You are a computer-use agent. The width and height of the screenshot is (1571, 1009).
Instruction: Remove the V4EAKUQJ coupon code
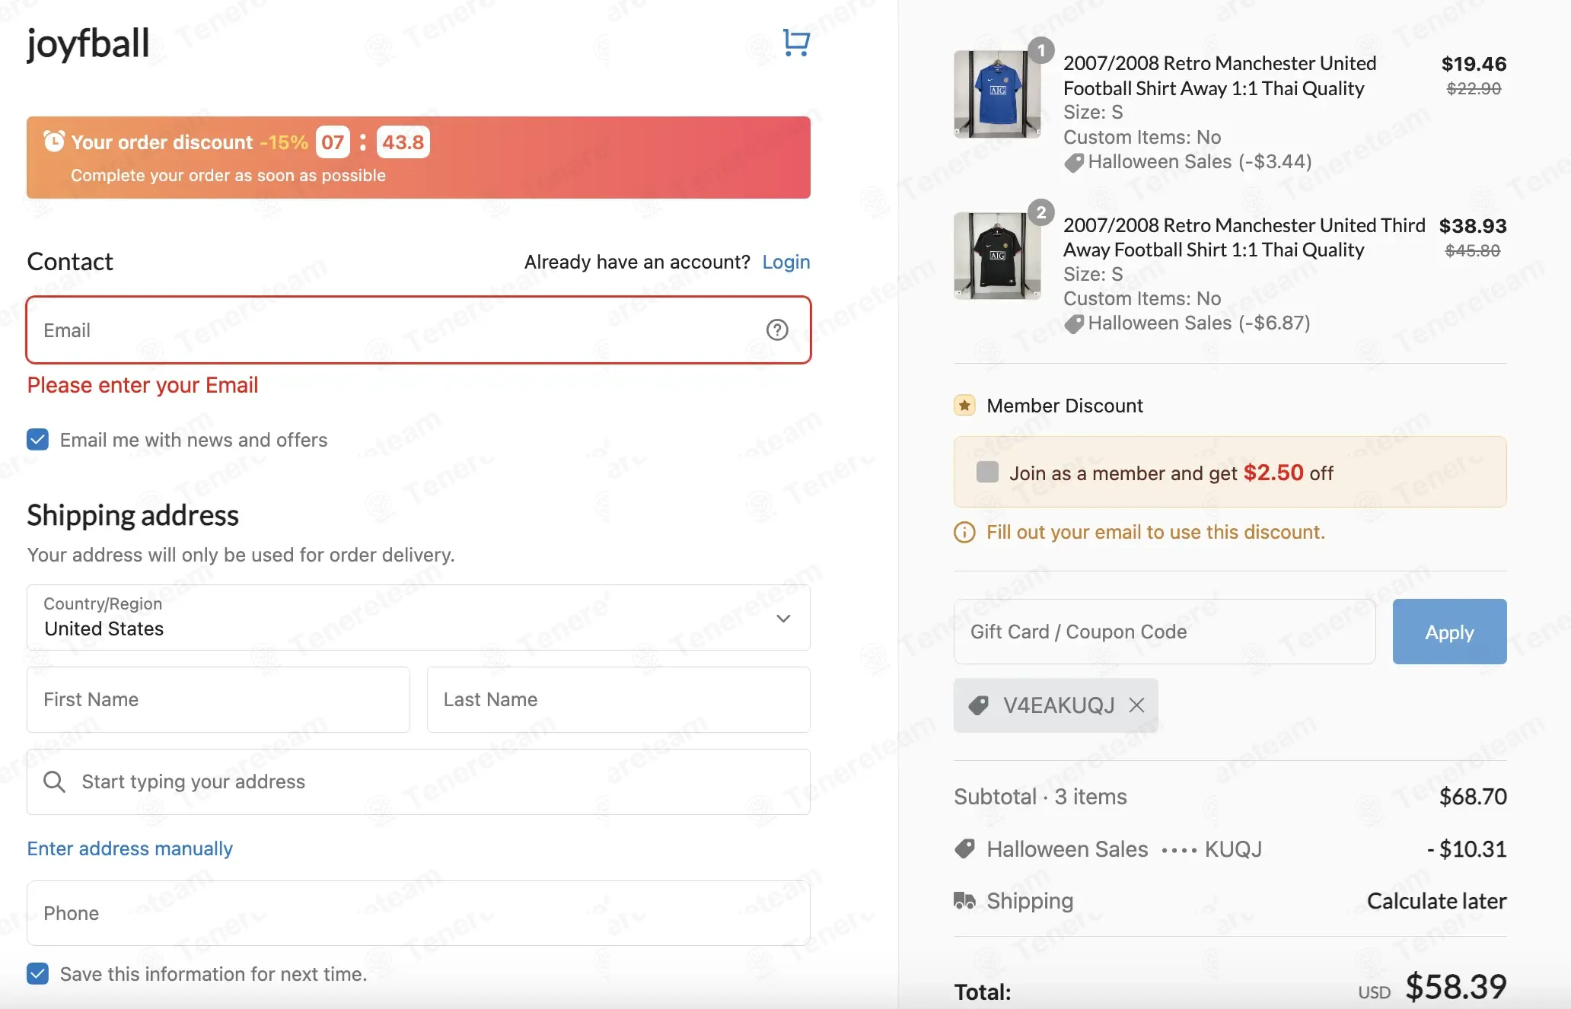(x=1136, y=705)
